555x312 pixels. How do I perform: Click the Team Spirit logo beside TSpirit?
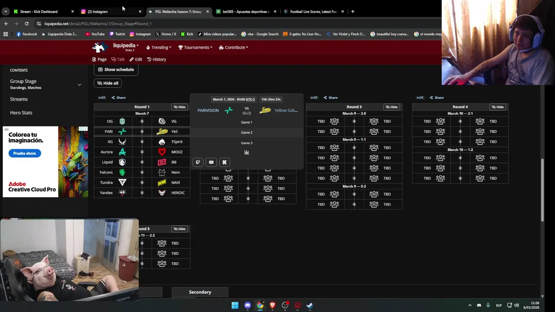point(162,142)
